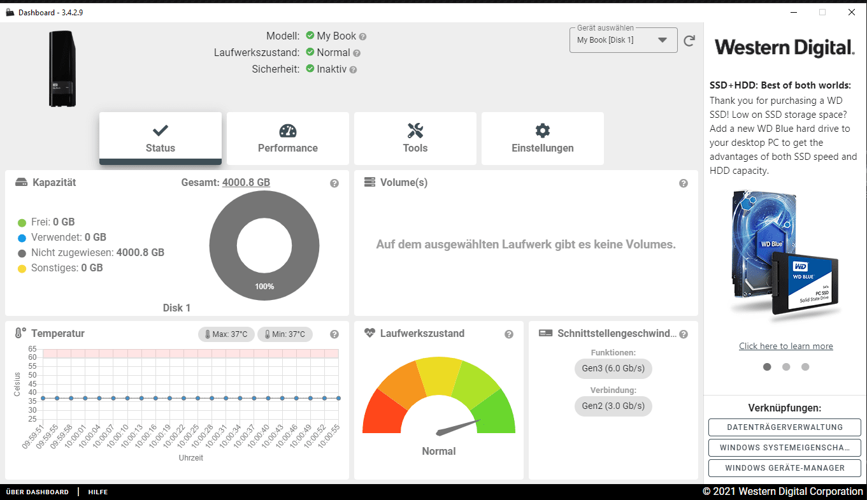Click help icon for Schnittstellengeschwindigkeit panel
The height and width of the screenshot is (500, 867).
(684, 334)
